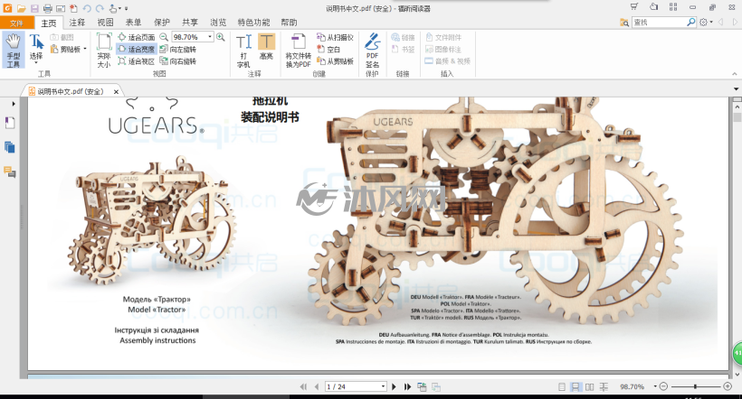
Task: Select the Typewriter tool (打字机)
Action: (x=243, y=51)
